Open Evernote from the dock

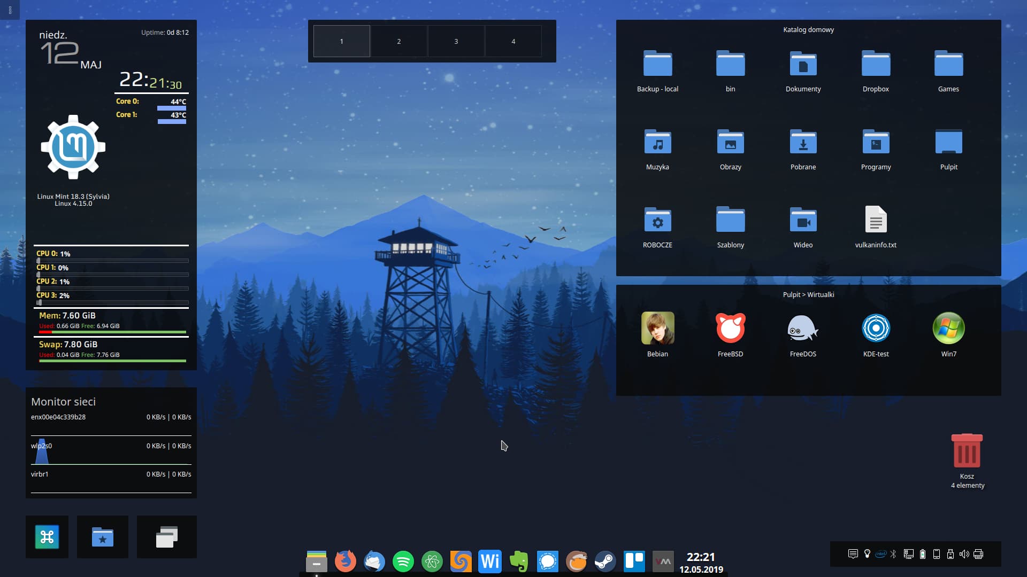click(518, 562)
